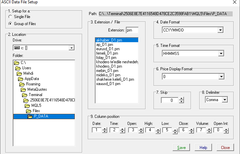
Task: Open the Time Format dropdown
Action: [x=221, y=54]
